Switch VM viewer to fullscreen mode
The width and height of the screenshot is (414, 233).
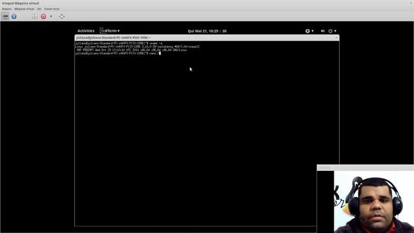coord(61,16)
